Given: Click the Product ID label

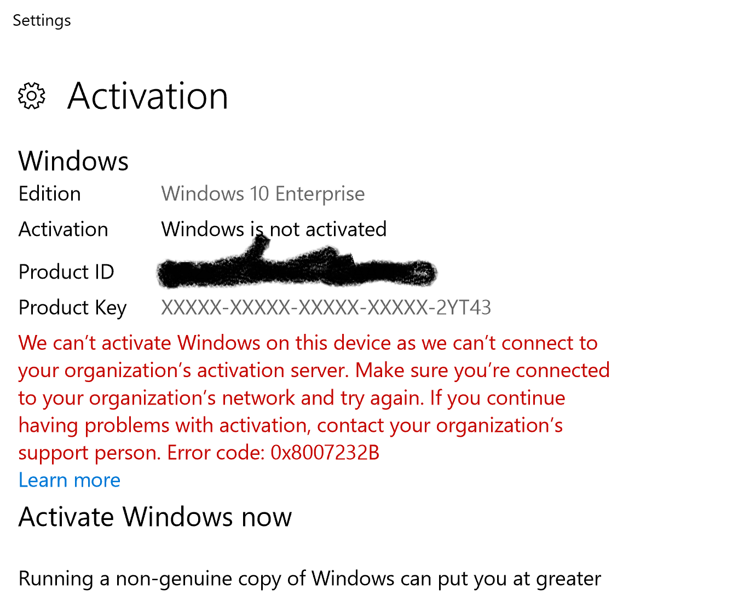Looking at the screenshot, I should pyautogui.click(x=66, y=272).
